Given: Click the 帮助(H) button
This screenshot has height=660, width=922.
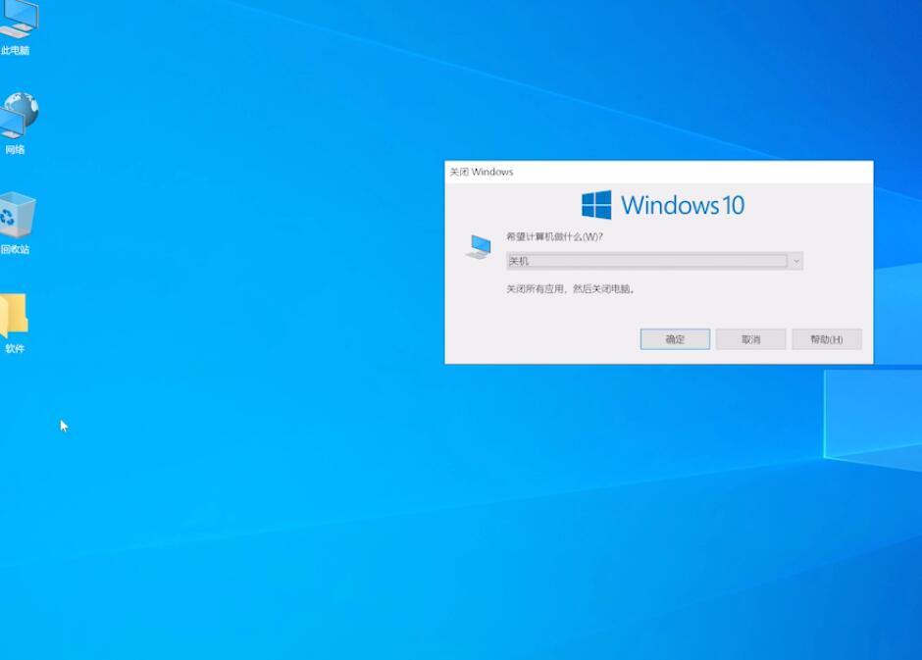Looking at the screenshot, I should [x=827, y=339].
